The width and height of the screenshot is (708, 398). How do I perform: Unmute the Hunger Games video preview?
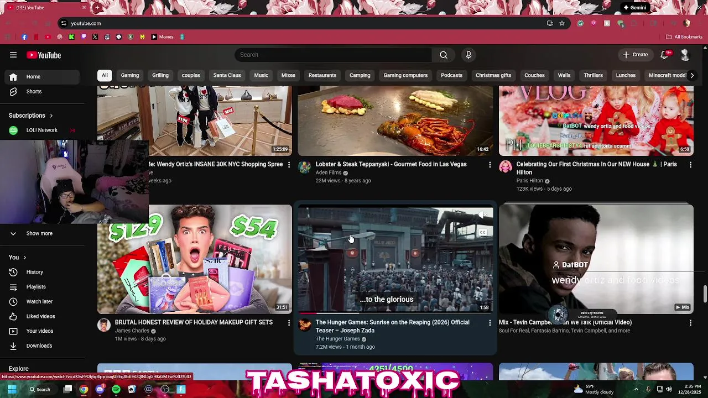(482, 214)
